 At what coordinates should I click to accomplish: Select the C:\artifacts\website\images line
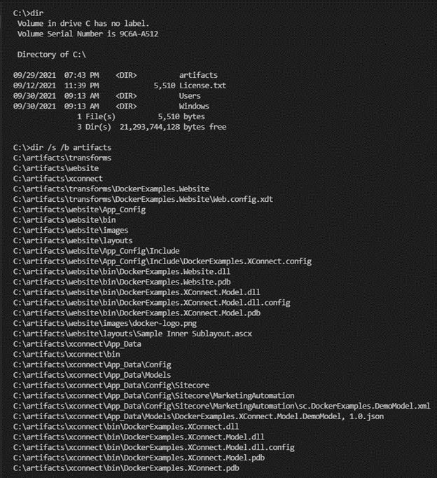tap(71, 231)
